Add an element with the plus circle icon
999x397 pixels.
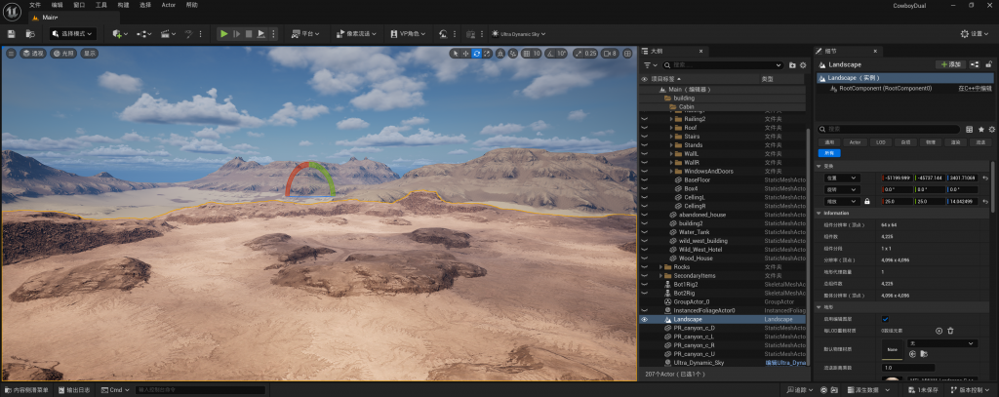click(939, 331)
